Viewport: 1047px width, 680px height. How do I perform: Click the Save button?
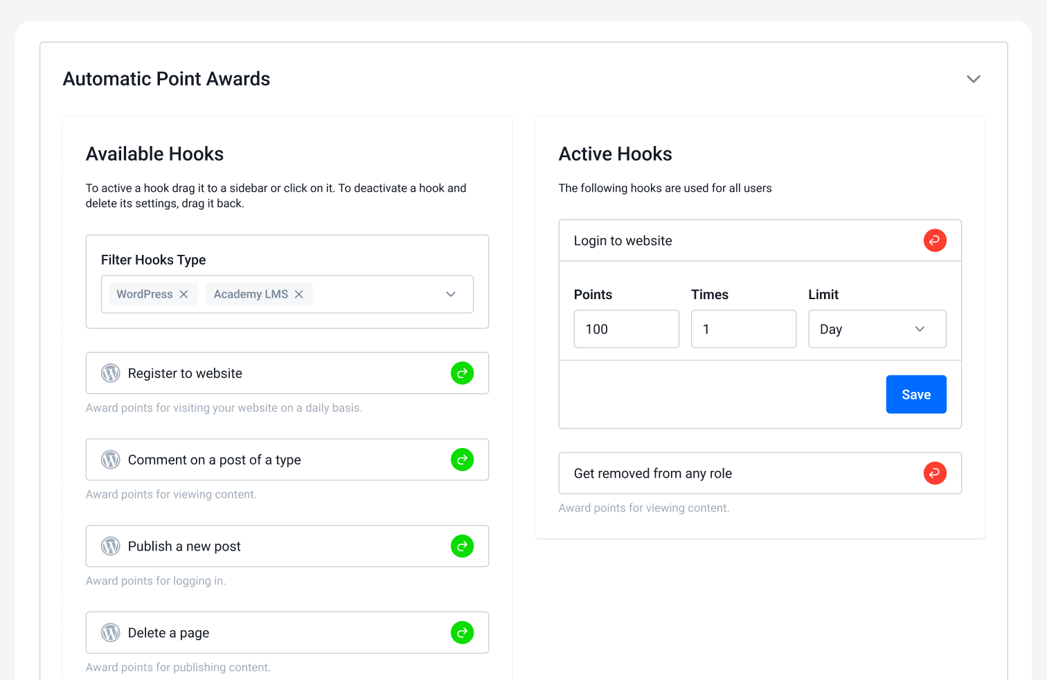click(x=916, y=394)
